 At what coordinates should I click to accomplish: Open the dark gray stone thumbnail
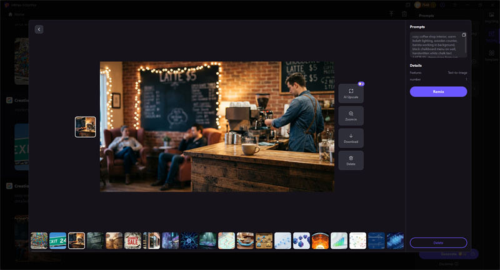click(x=96, y=241)
